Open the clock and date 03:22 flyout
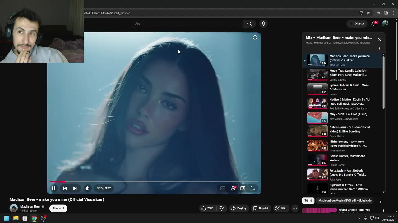 click(389, 218)
